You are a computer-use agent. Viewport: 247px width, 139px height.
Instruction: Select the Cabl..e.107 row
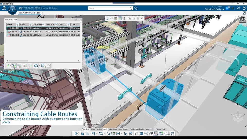(43, 31)
